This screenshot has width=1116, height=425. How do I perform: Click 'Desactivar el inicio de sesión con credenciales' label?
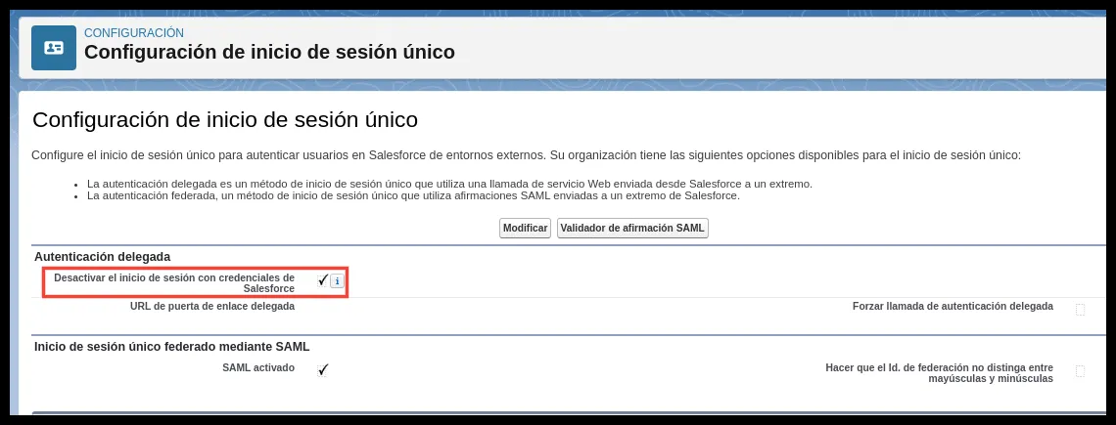(174, 283)
